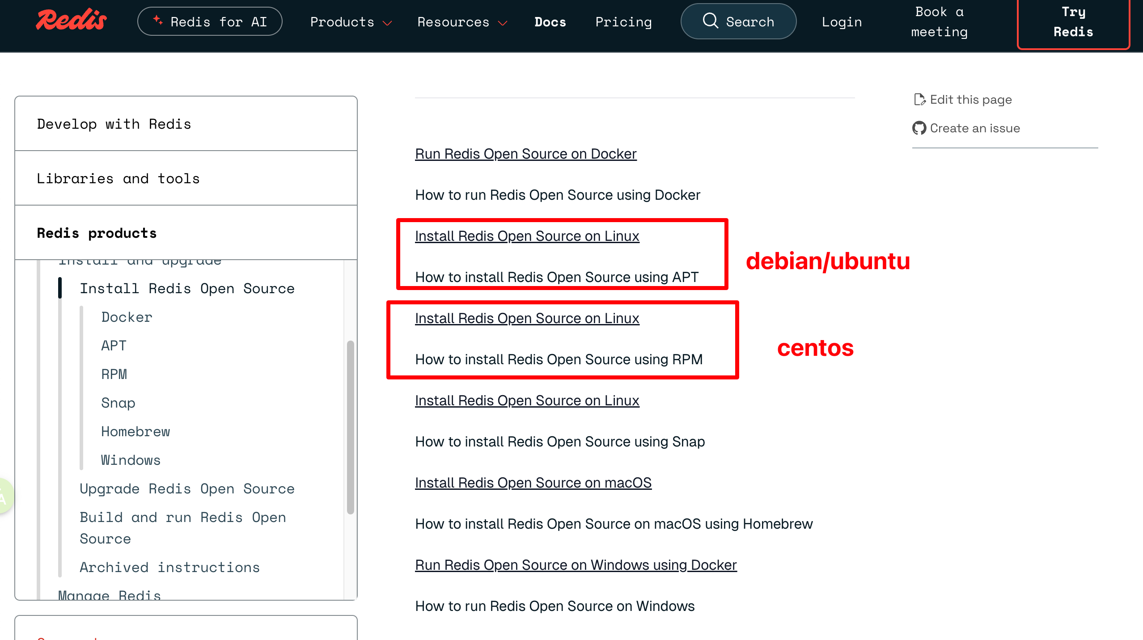Click the Edit this page icon
This screenshot has height=640, width=1143.
919,99
